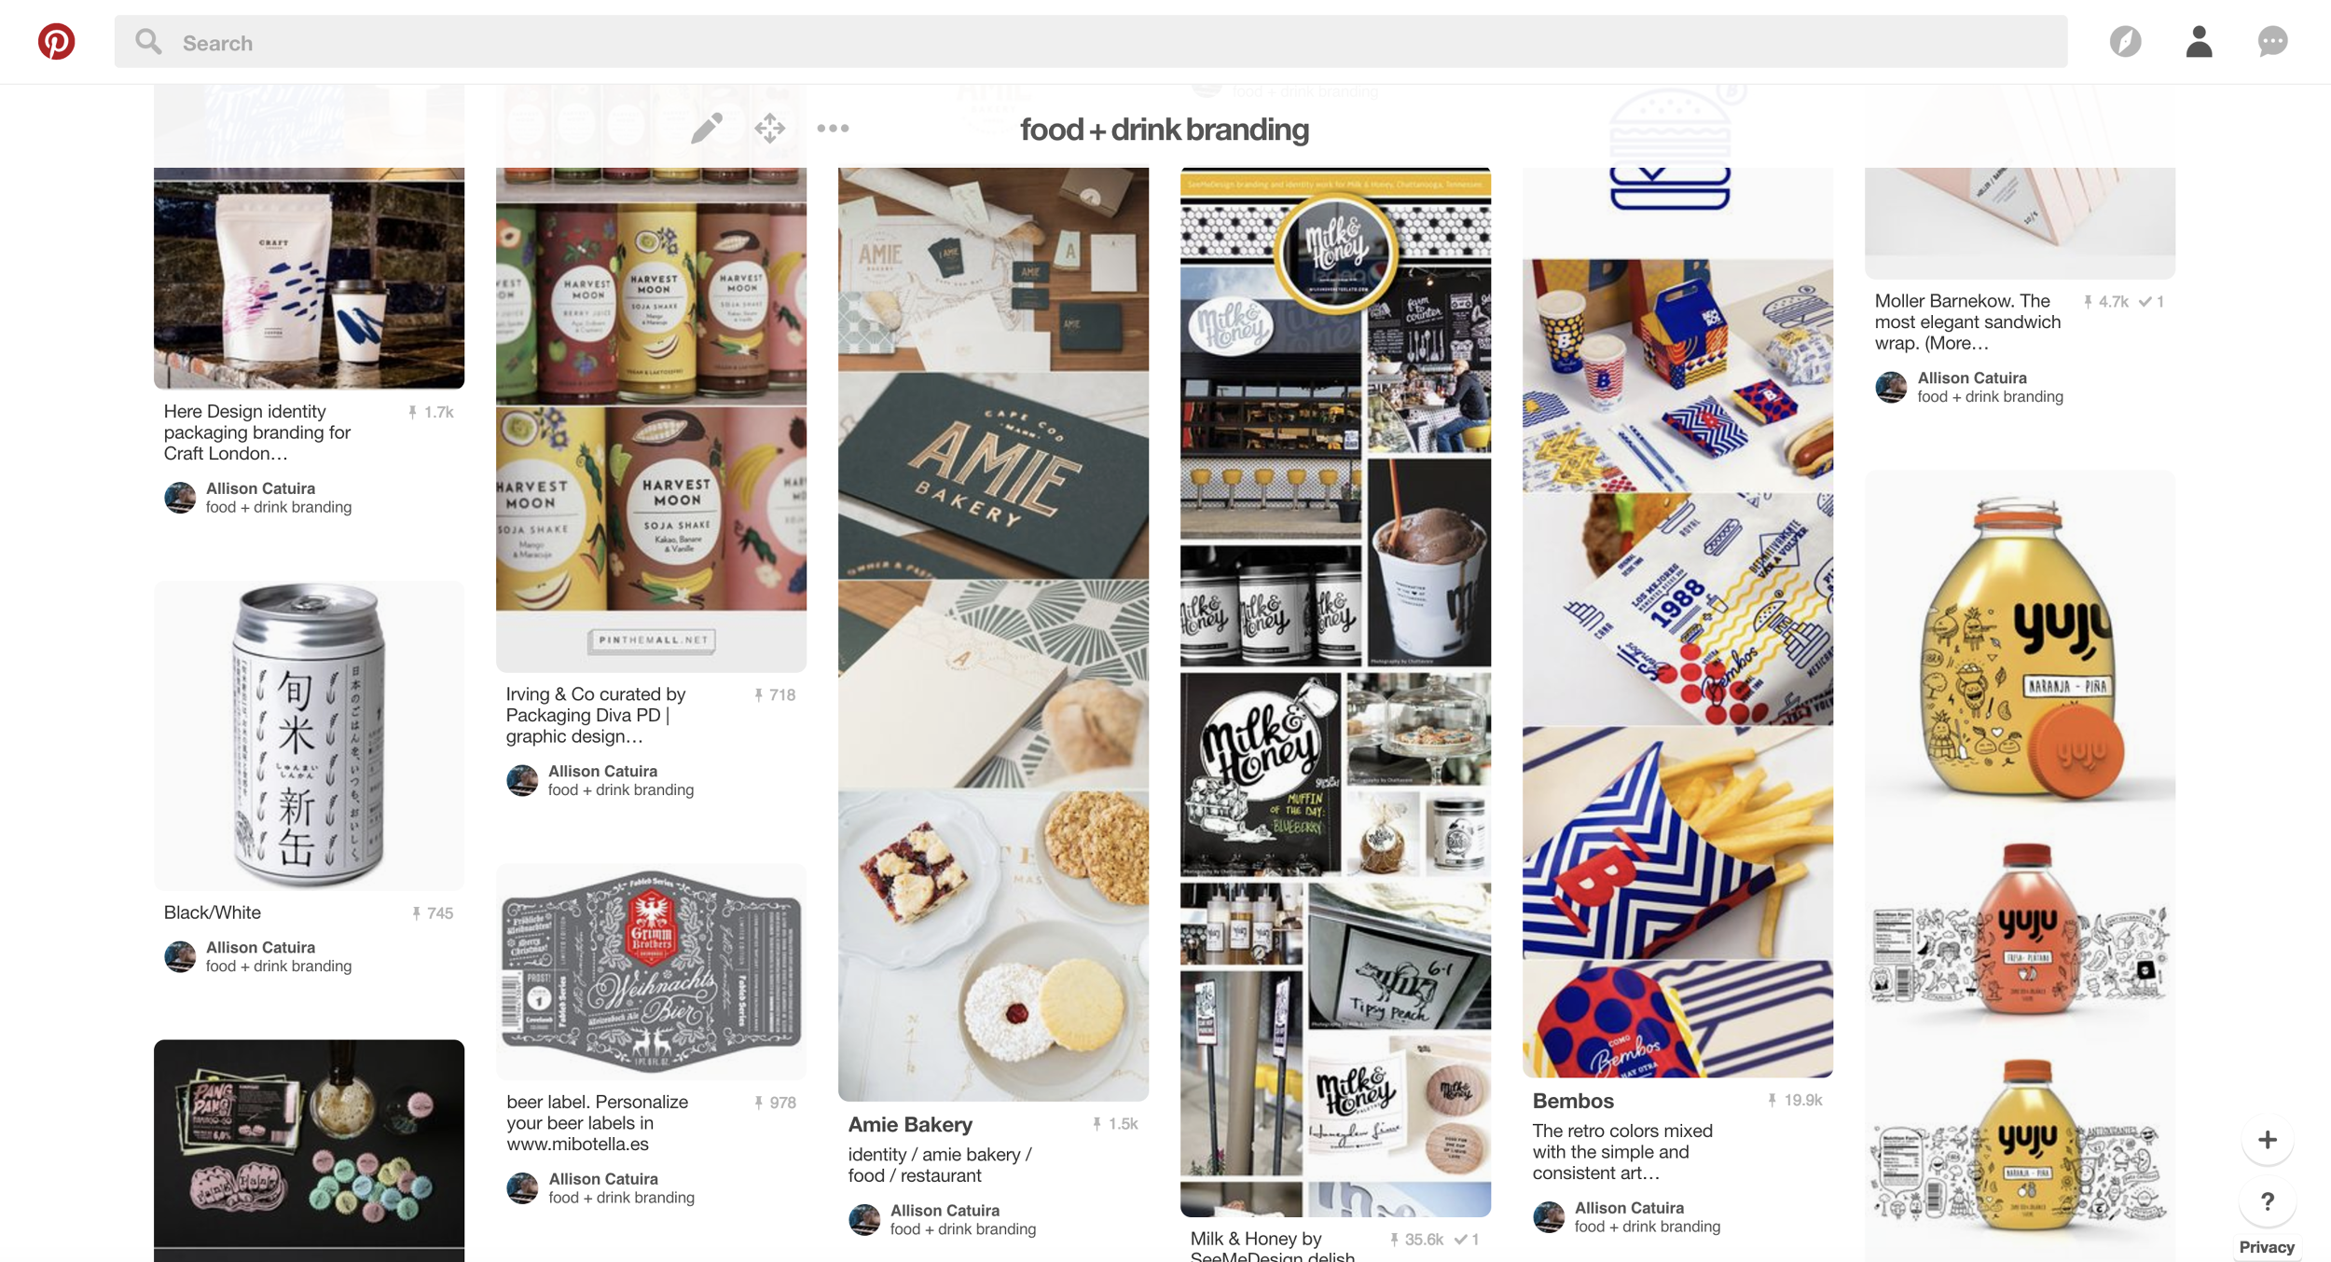Image resolution: width=2331 pixels, height=1262 pixels.
Task: Open the Black/White can pin image
Action: click(309, 735)
